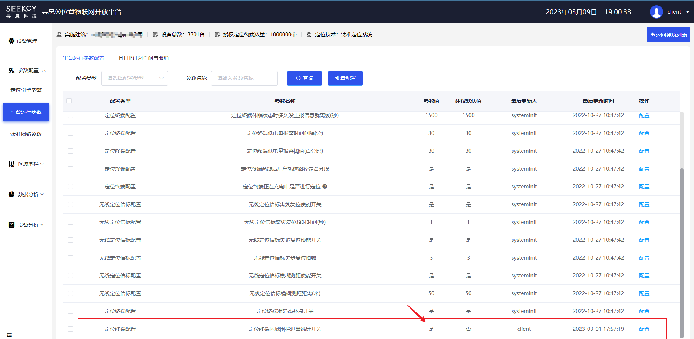The image size is (694, 339).
Task: Check the 区域围栏进出统计开关 row checkbox
Action: 70,329
